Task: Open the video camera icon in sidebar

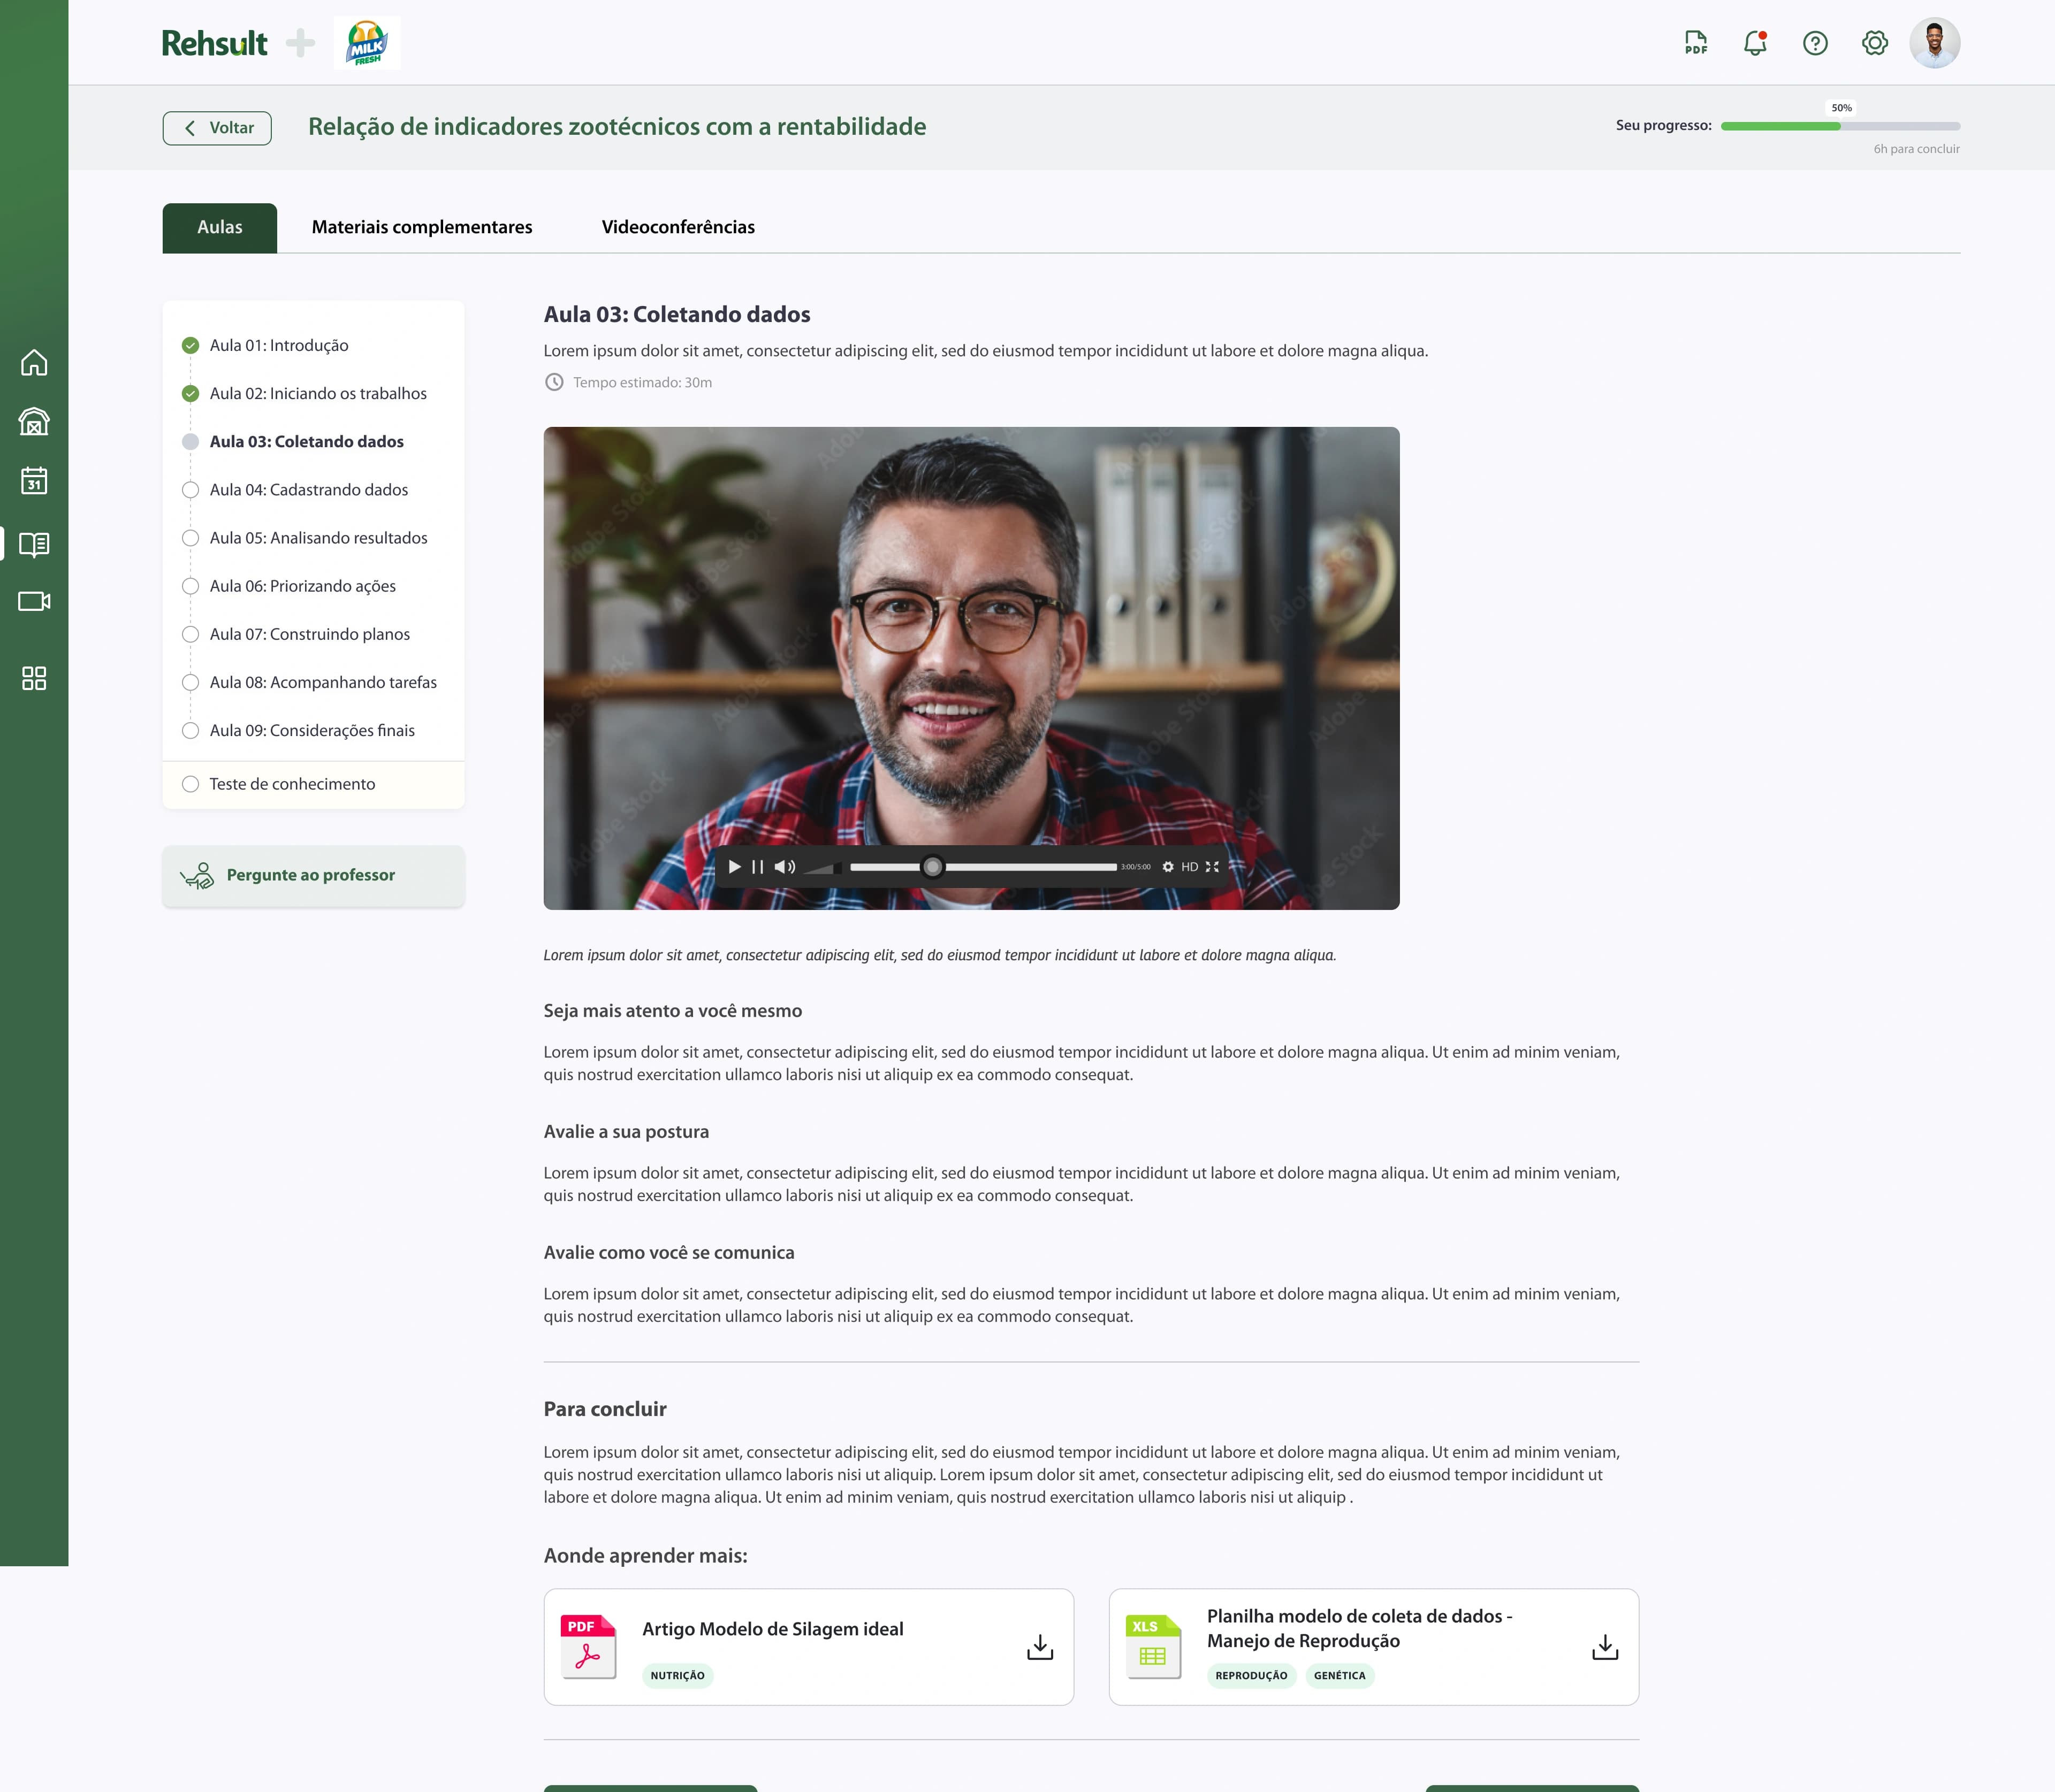Action: tap(34, 601)
